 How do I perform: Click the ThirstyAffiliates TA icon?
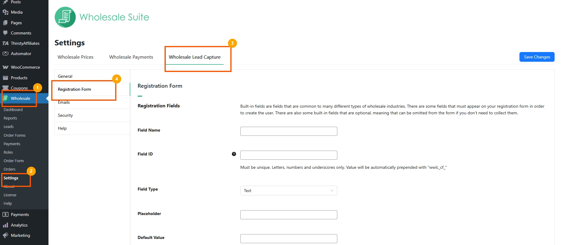pos(5,43)
